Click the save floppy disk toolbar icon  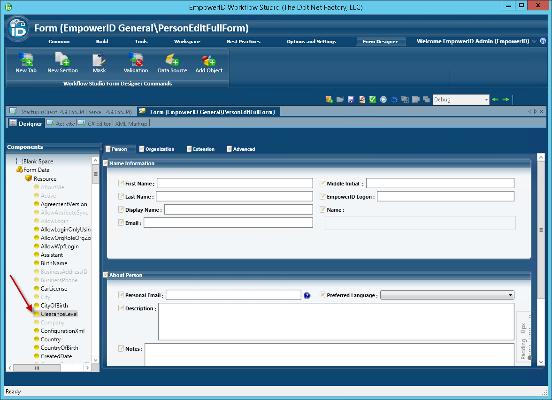tap(351, 100)
